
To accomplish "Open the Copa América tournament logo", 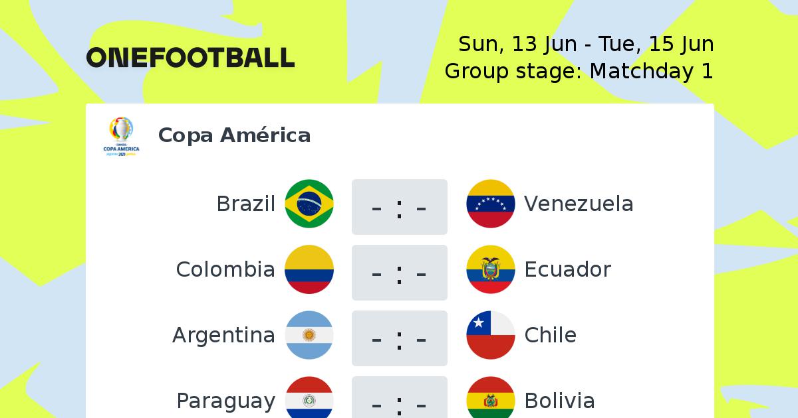I will pyautogui.click(x=121, y=137).
